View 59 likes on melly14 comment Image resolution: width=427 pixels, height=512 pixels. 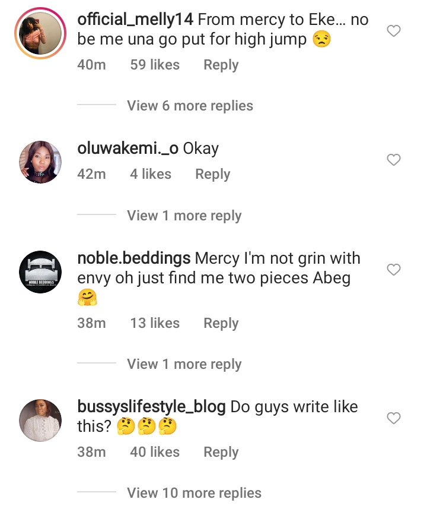coord(155,65)
